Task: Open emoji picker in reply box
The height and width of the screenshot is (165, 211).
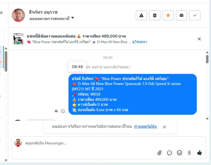Action: 179,153
